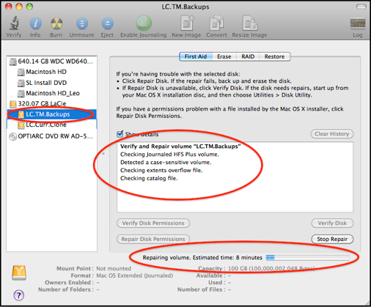Screen dimensions: 371x307
Task: Click the toolbar hide pill button in title bar
Action: point(361,7)
